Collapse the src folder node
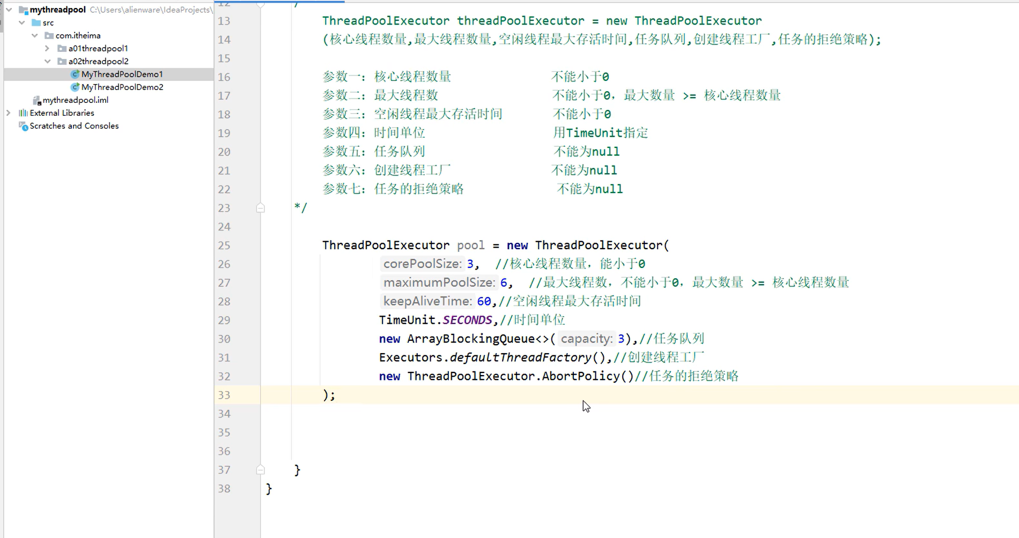This screenshot has height=538, width=1019. tap(21, 23)
